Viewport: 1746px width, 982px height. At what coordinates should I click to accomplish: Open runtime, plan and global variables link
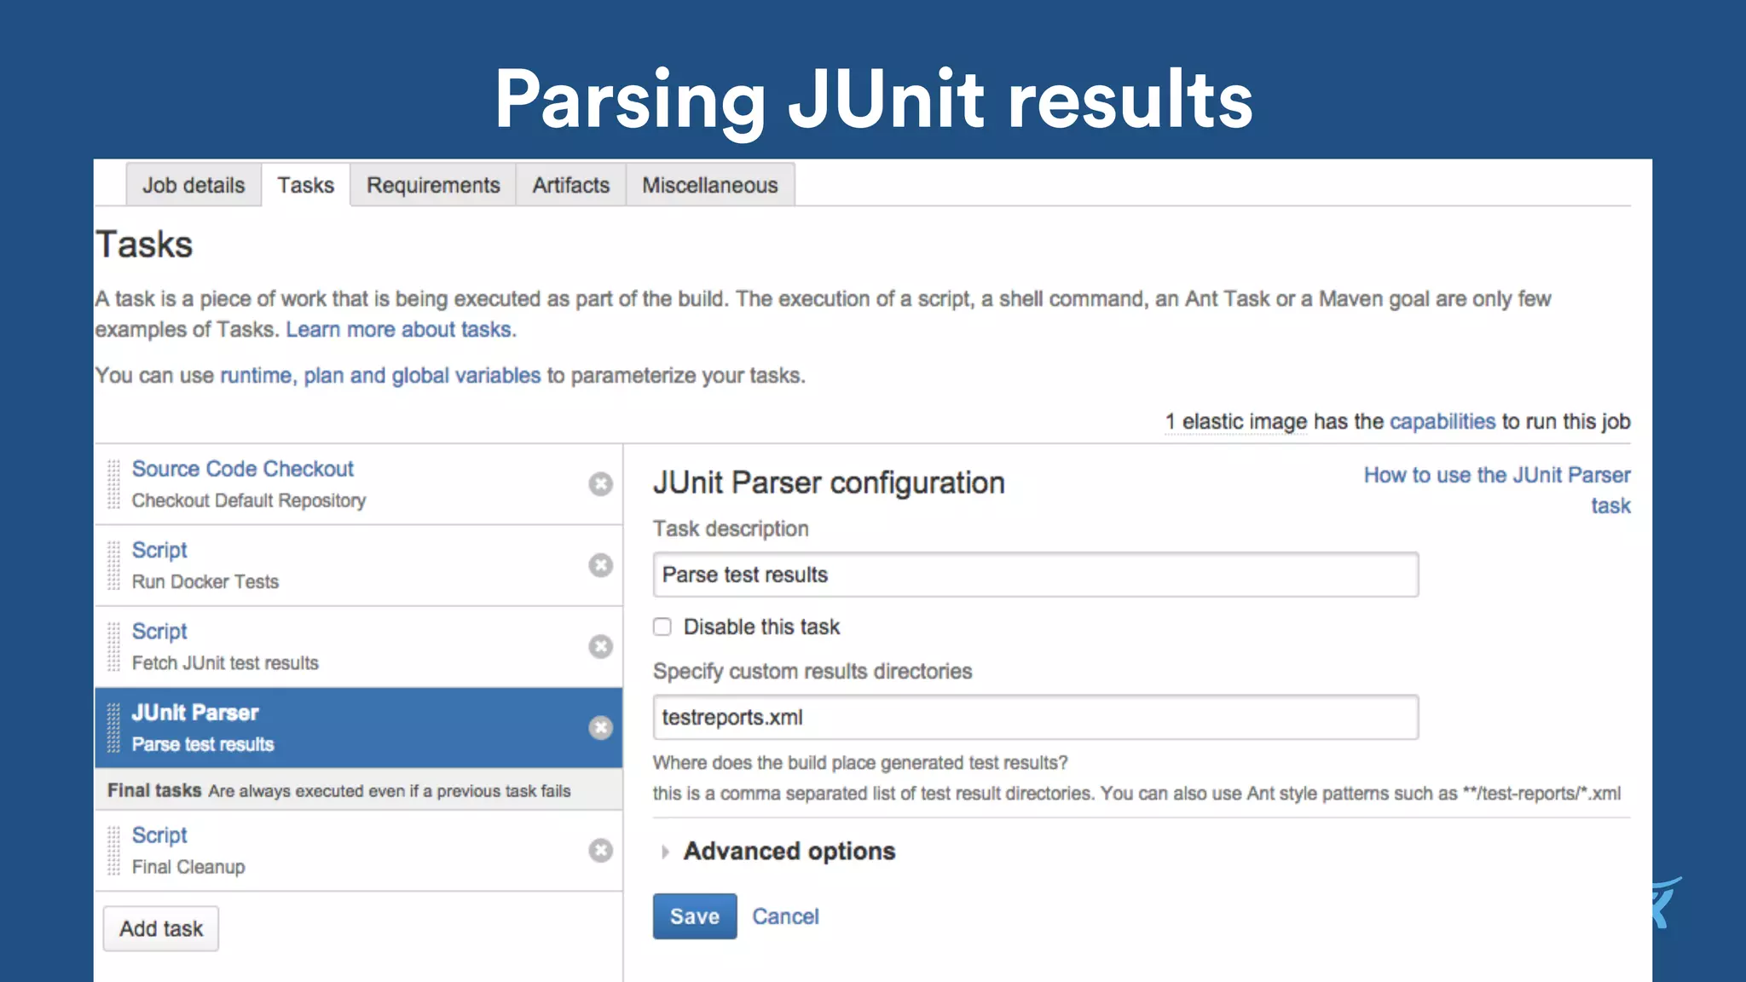click(x=380, y=376)
